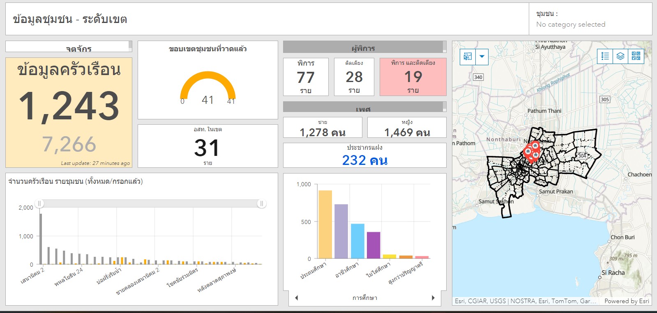Open the map legend panel
Viewport: 657px width, 313px height.
(x=605, y=56)
